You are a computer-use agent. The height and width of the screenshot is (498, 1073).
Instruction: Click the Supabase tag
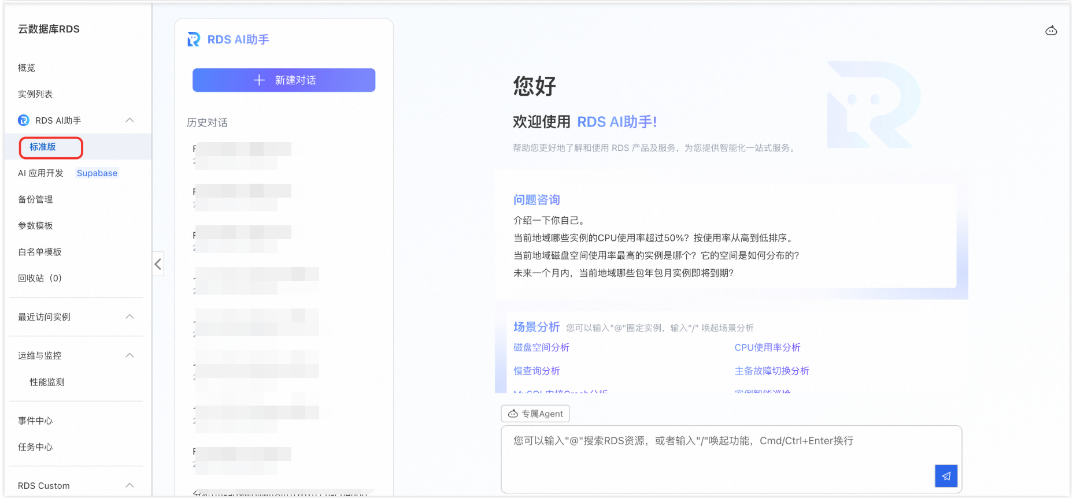pos(97,173)
